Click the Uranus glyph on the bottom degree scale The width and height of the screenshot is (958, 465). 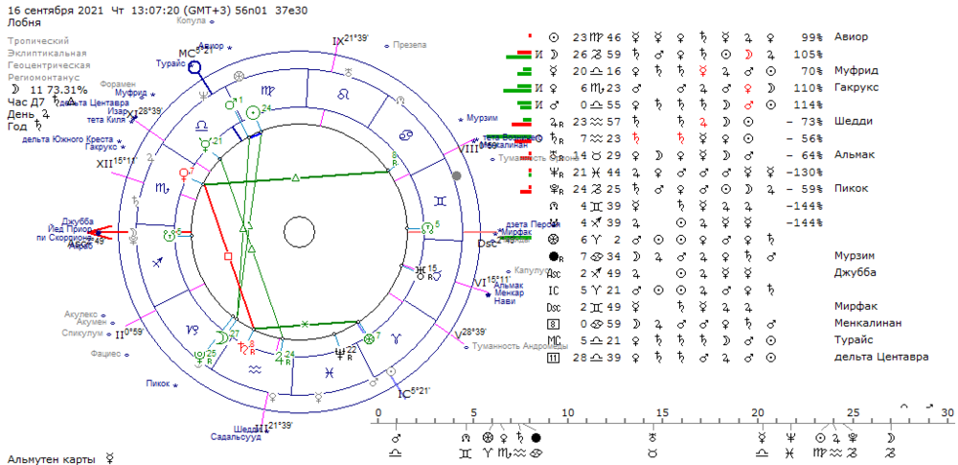[x=653, y=438]
